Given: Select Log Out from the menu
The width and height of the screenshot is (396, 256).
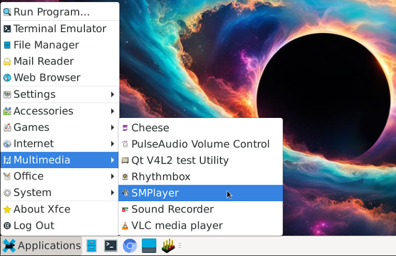Looking at the screenshot, I should point(34,225).
